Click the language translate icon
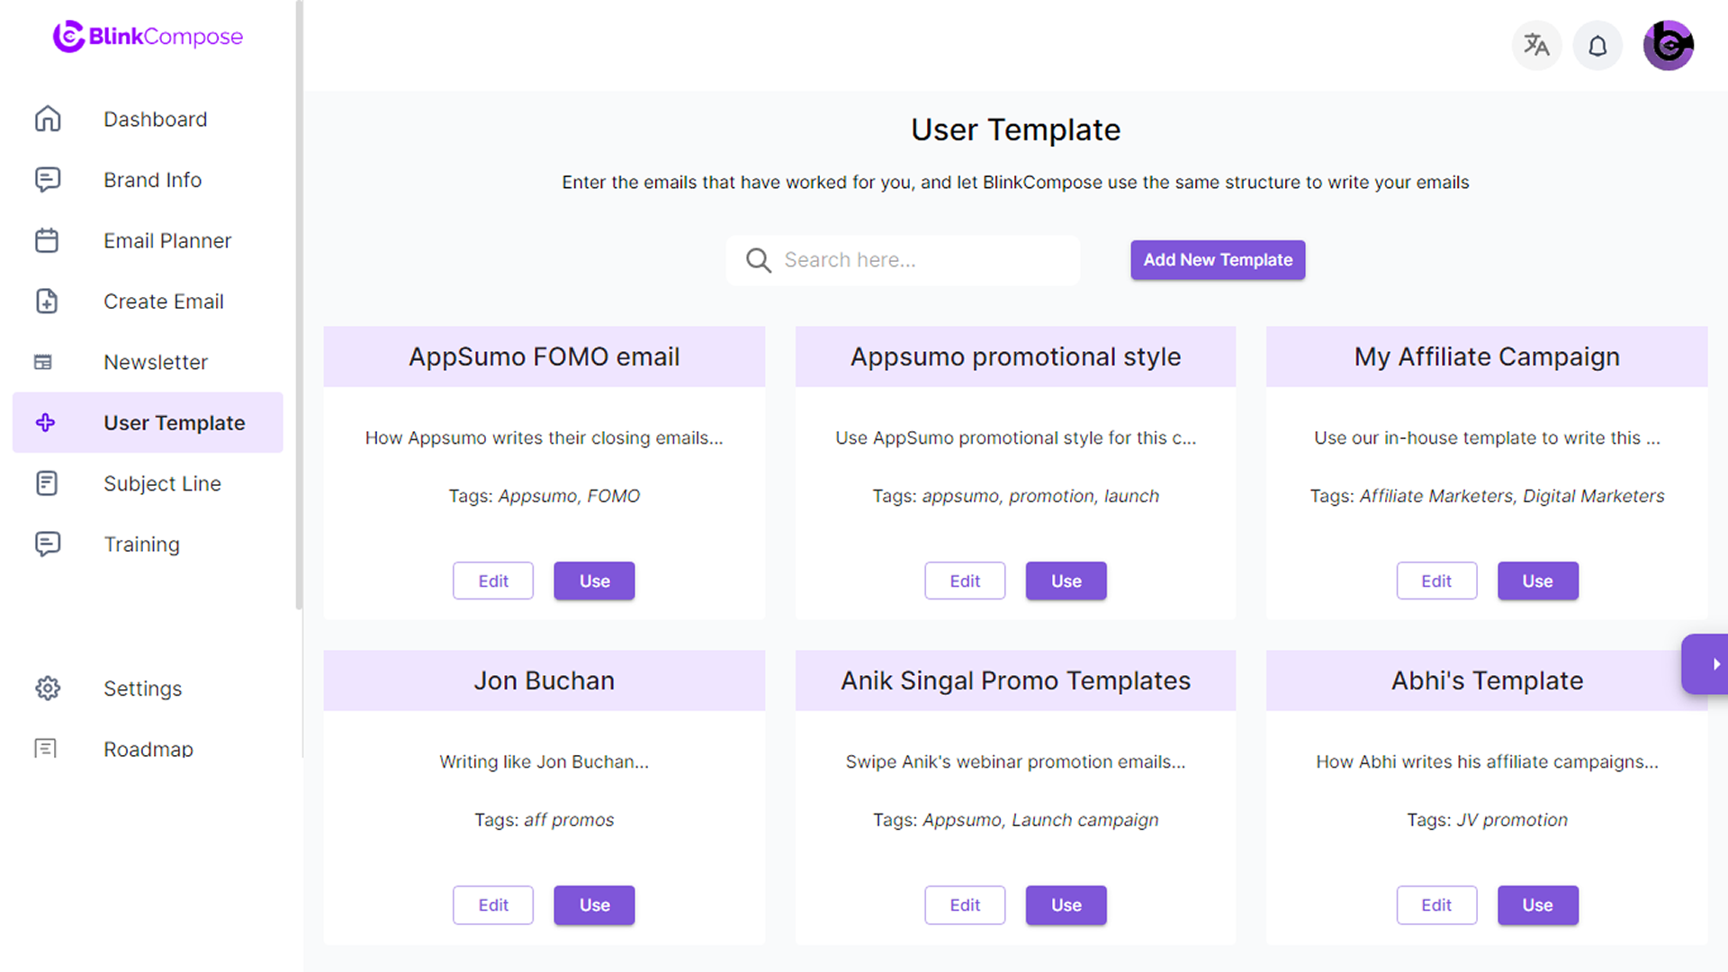 coord(1536,45)
